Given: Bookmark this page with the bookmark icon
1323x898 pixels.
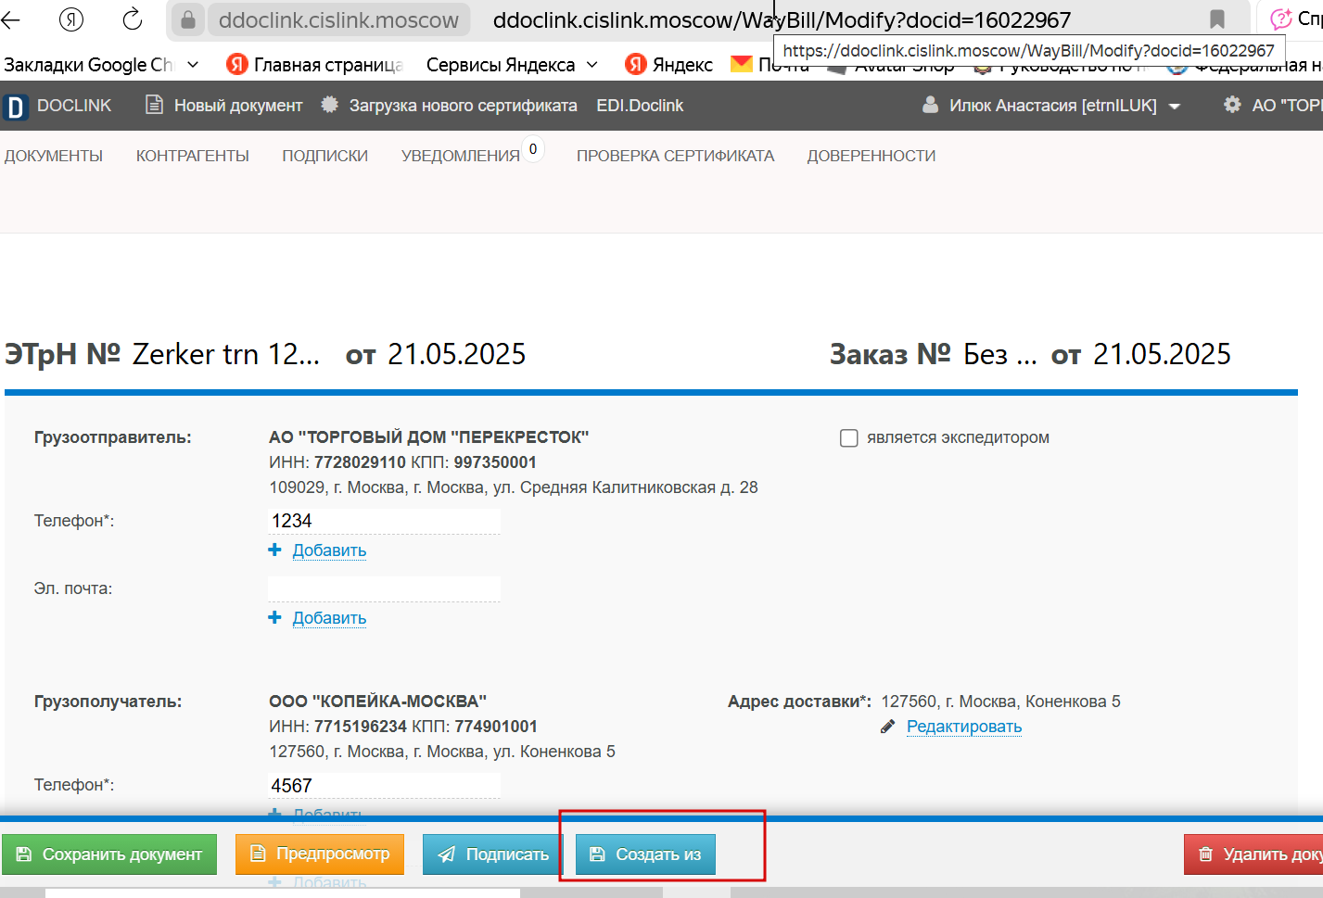Looking at the screenshot, I should click(1217, 19).
